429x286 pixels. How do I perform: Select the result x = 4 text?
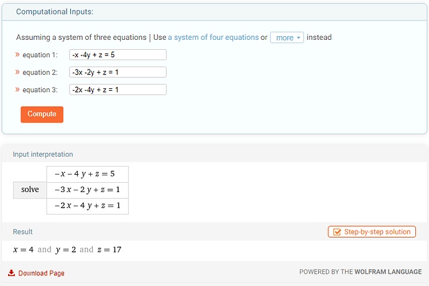[23, 249]
